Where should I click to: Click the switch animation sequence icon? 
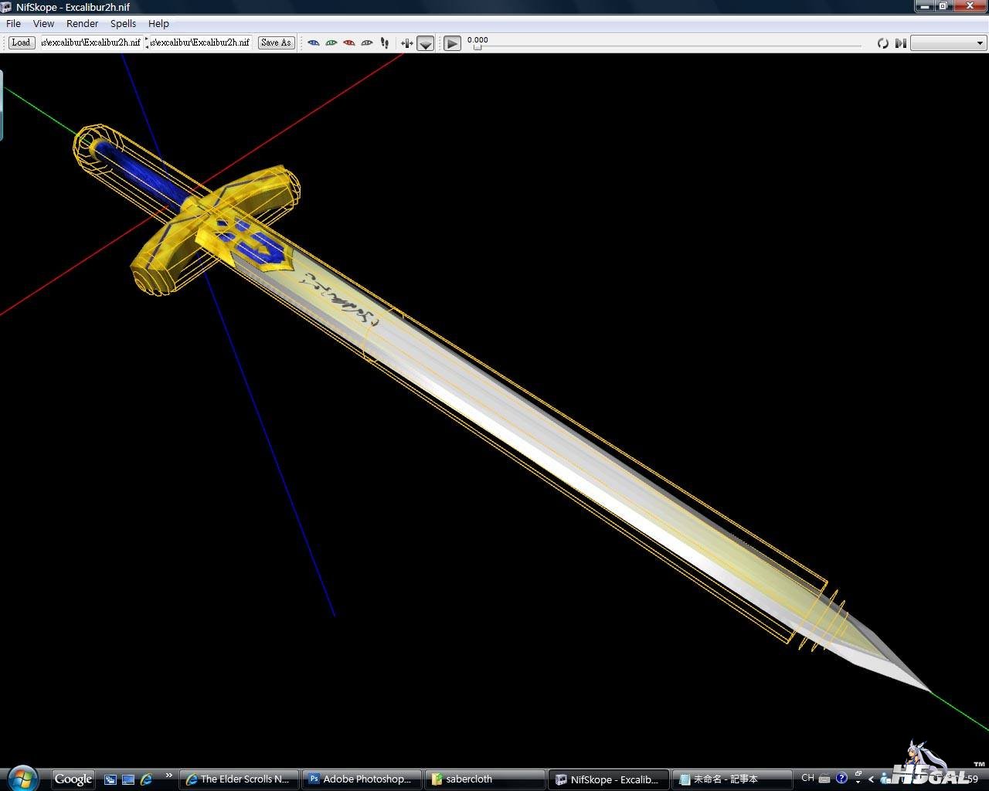tap(900, 43)
